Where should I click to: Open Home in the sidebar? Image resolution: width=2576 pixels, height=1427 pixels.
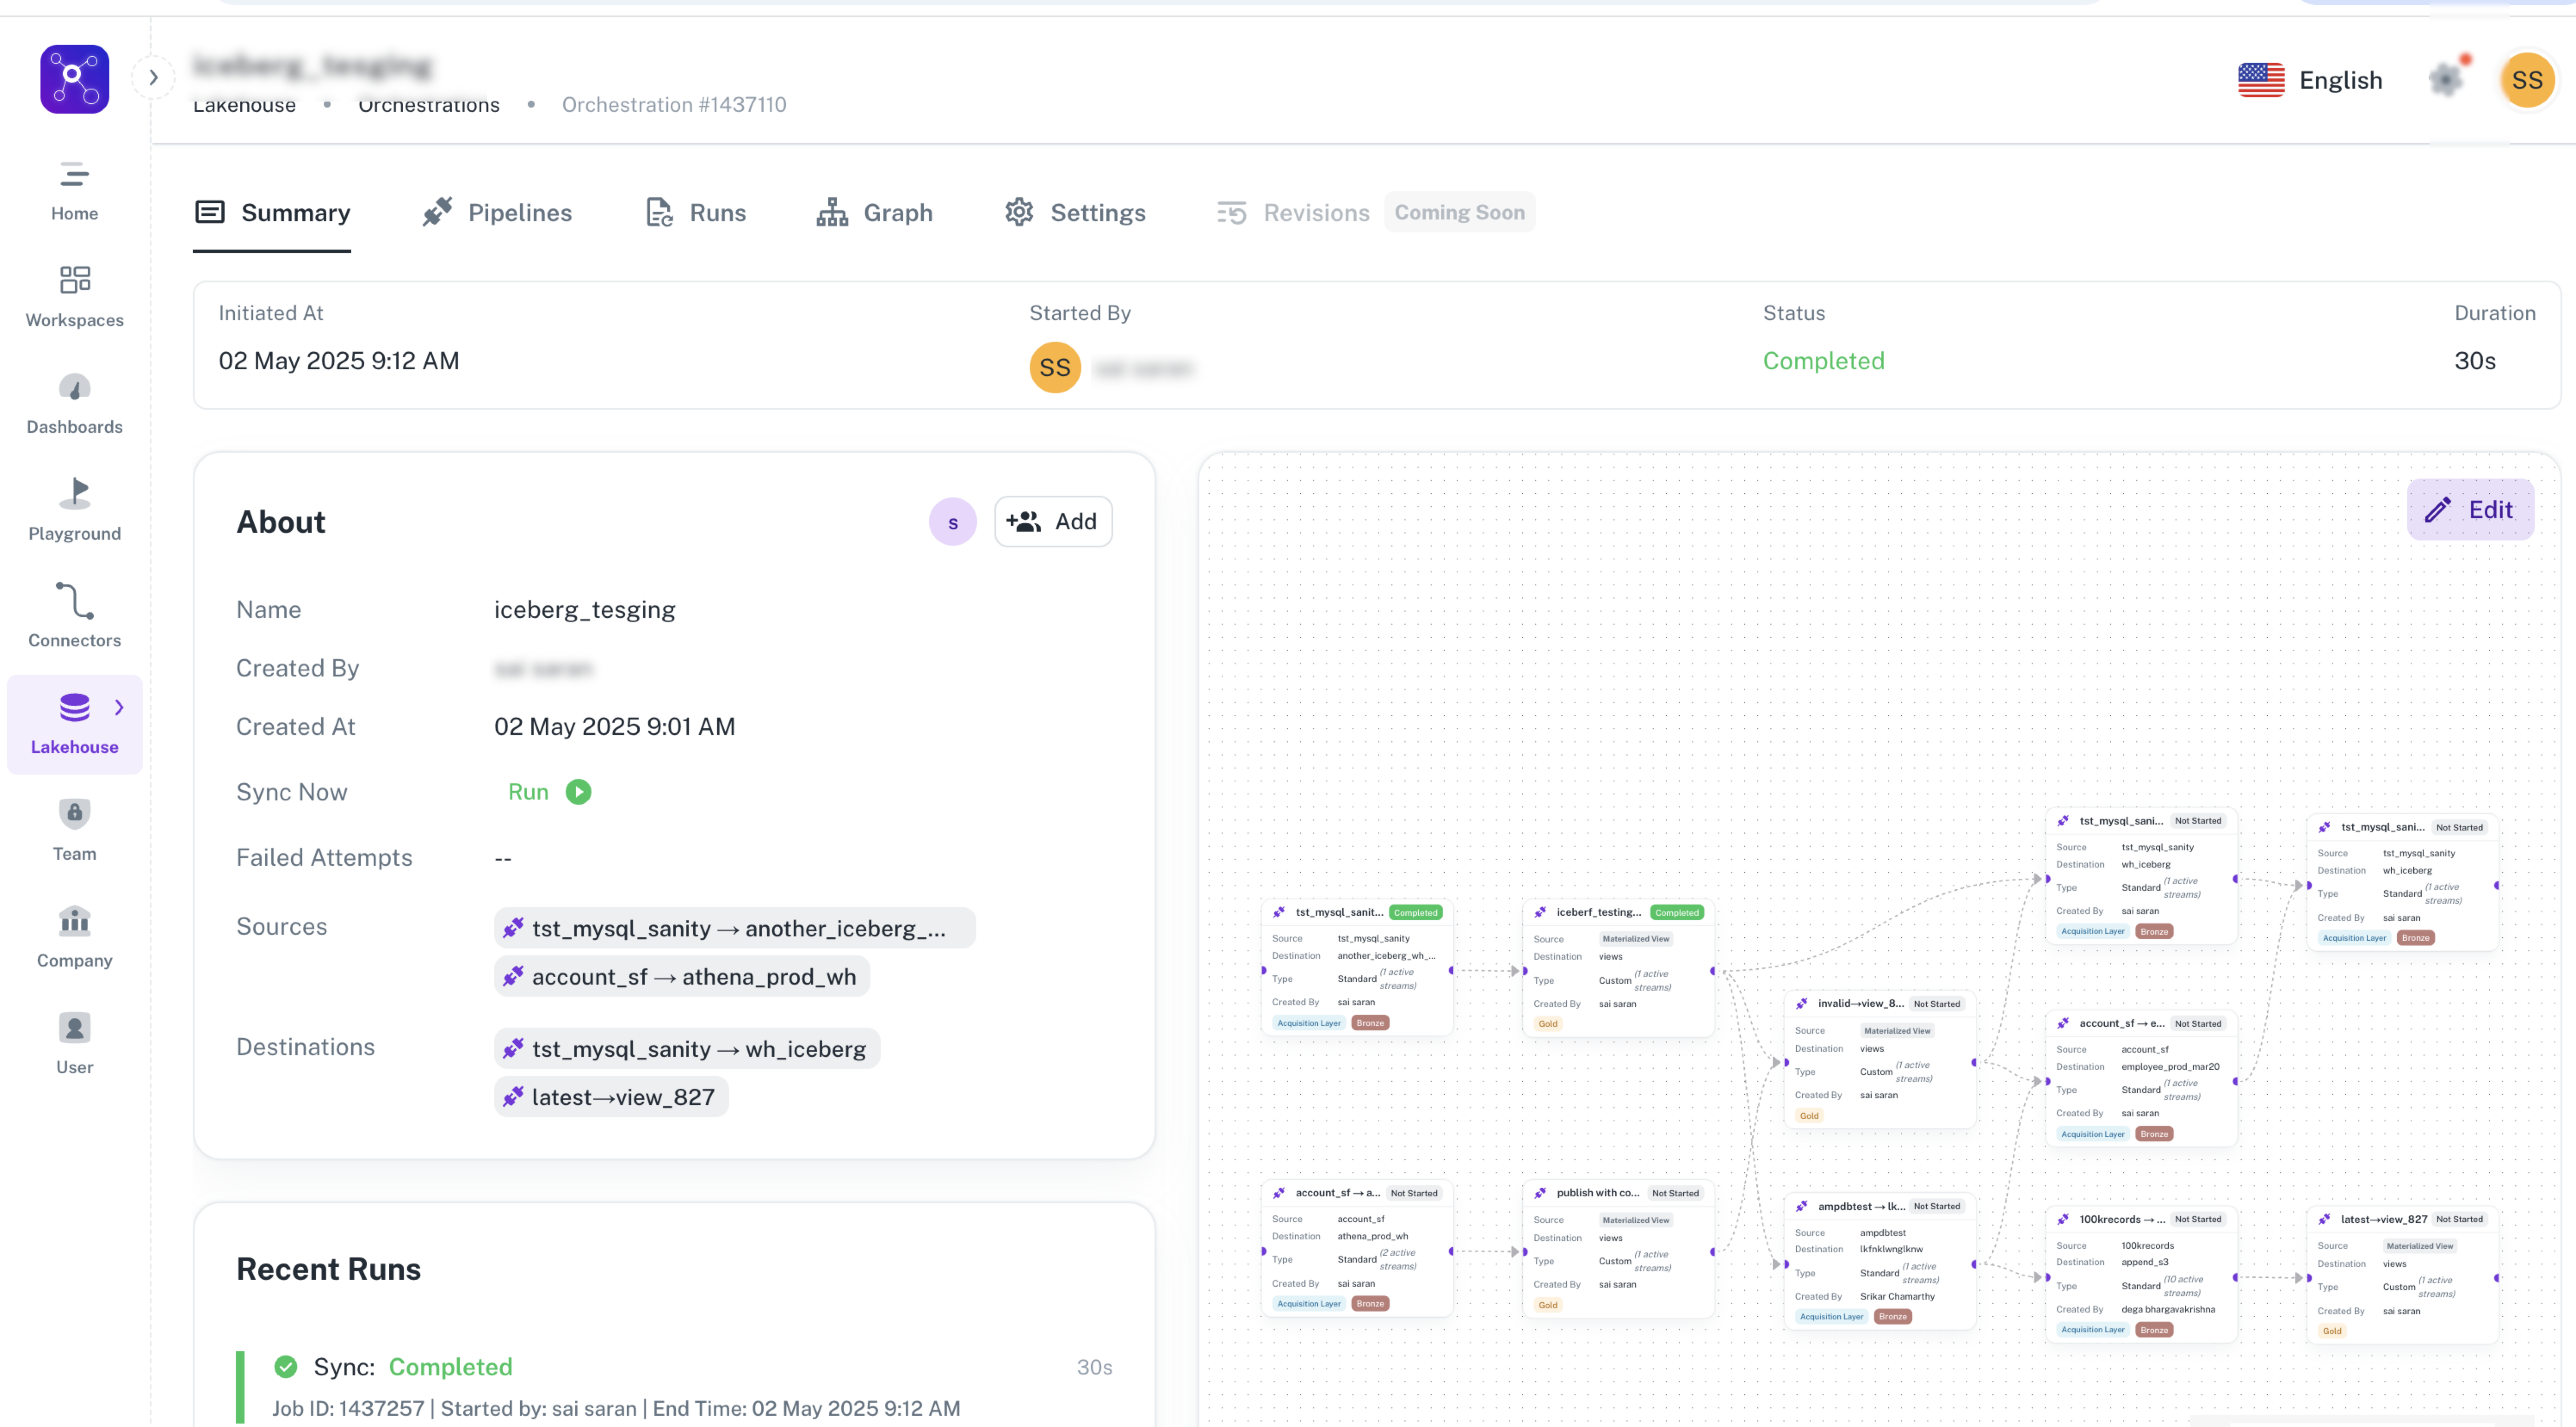pyautogui.click(x=74, y=191)
